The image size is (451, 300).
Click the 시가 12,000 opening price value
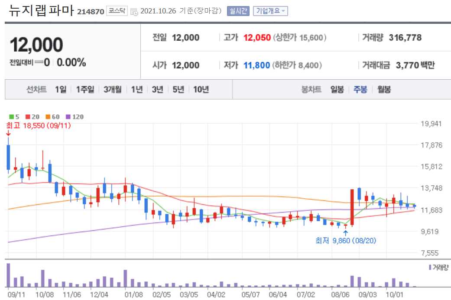click(x=185, y=65)
